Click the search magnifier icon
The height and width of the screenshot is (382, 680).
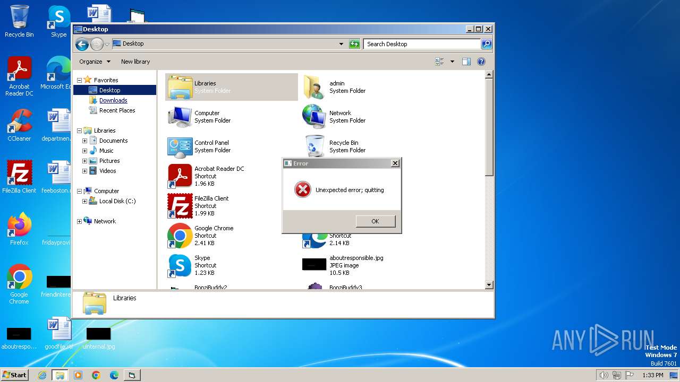click(486, 44)
